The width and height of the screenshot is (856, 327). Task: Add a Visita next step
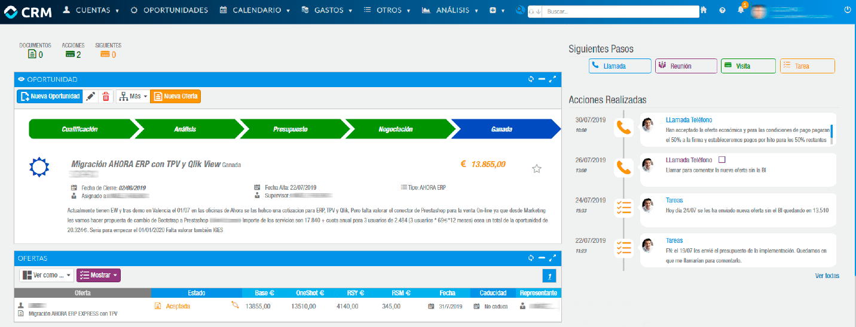coord(748,66)
